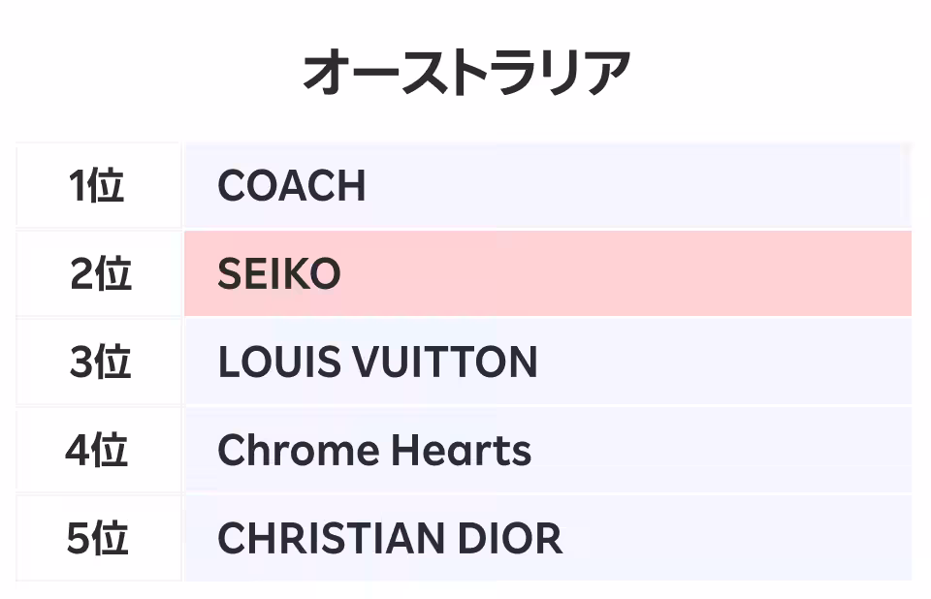Select the 4位 rank cell
Viewport: 931px width, 599px height.
click(x=98, y=451)
